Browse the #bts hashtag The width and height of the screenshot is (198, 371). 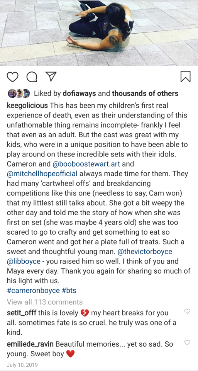click(x=69, y=291)
